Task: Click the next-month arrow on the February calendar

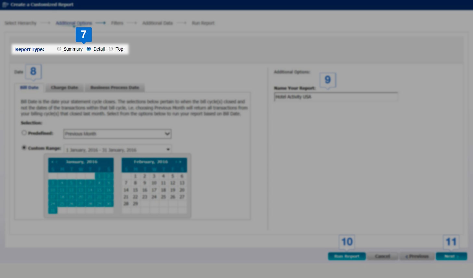Action: (180, 162)
